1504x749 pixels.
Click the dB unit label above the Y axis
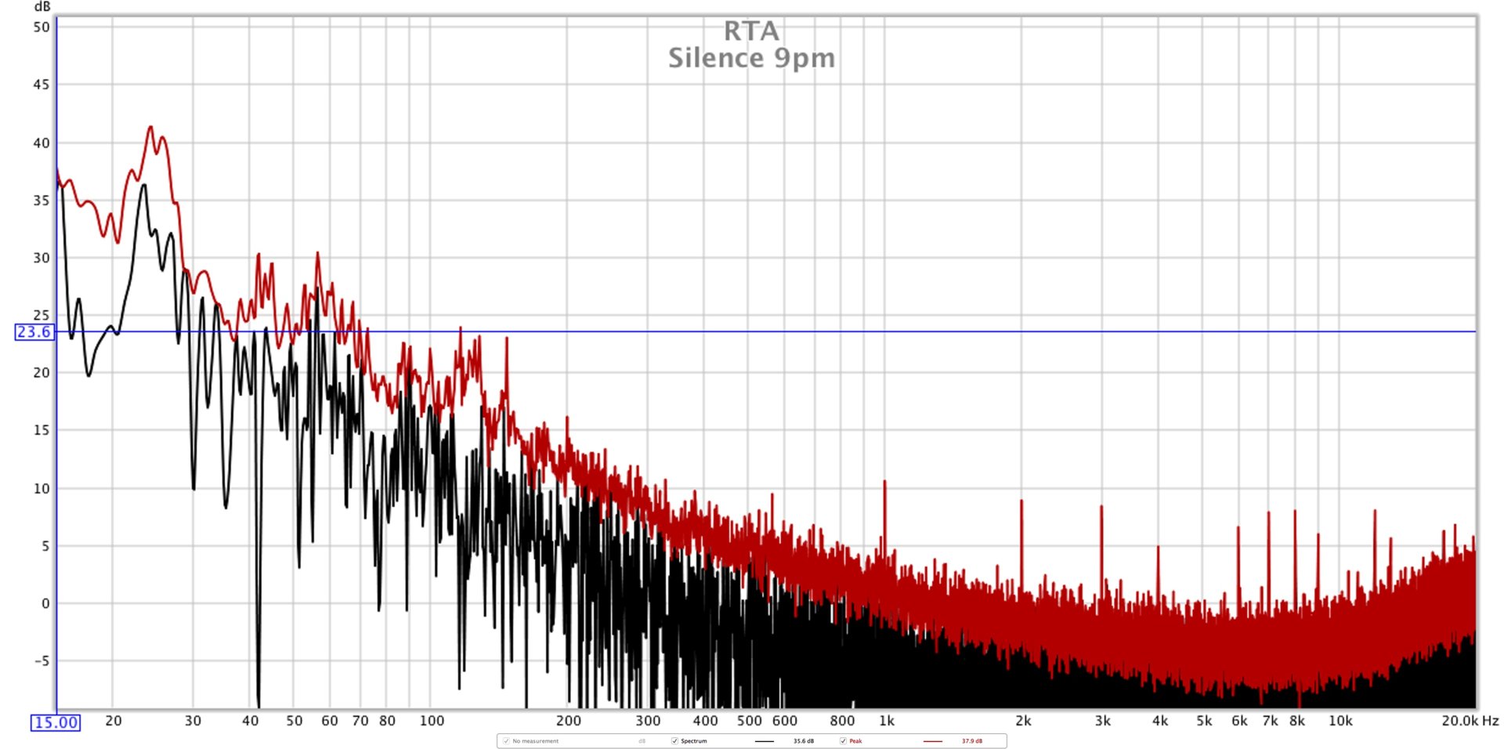(42, 7)
